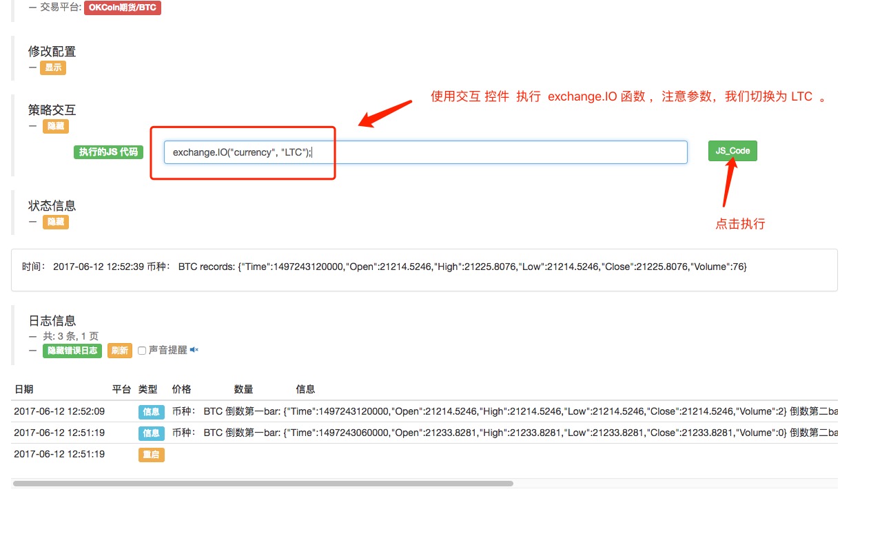This screenshot has height=538, width=882.
Task: Click the 日期 column header
Action: (x=23, y=389)
